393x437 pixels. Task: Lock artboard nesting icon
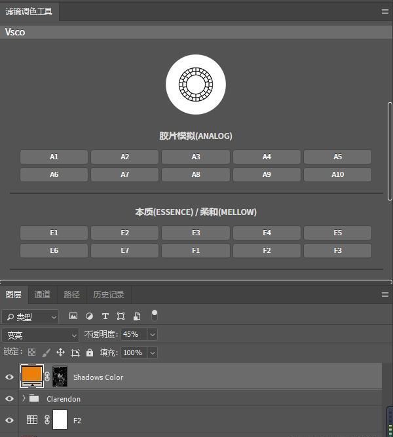tap(75, 353)
